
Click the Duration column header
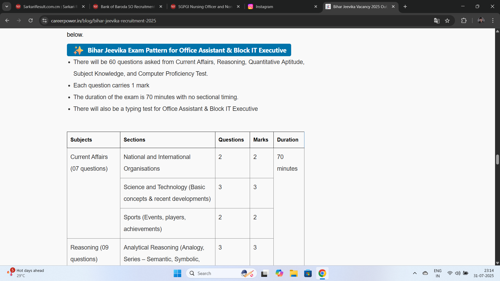coord(289,140)
